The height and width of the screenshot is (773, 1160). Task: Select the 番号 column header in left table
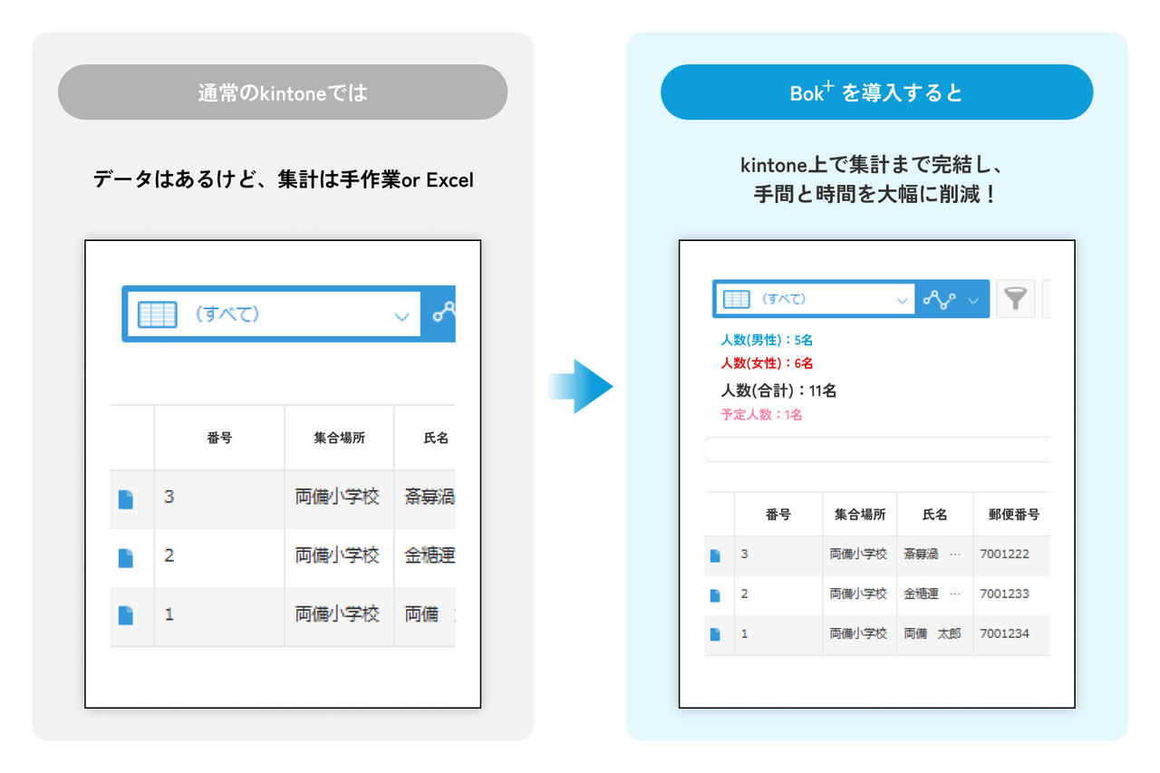click(219, 438)
